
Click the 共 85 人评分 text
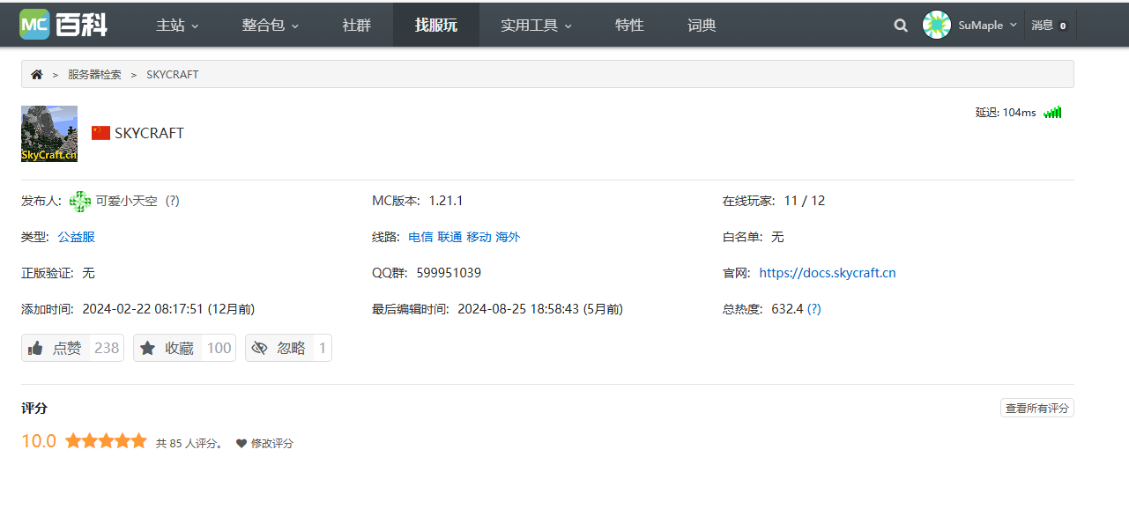tap(189, 444)
